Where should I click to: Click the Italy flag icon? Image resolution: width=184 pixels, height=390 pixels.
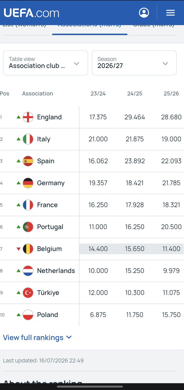(x=28, y=139)
